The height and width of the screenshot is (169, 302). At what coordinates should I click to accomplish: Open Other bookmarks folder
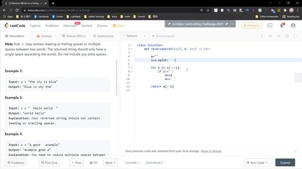[267, 17]
